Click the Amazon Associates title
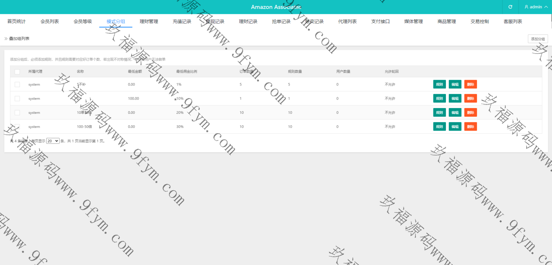This screenshot has width=552, height=265. click(x=276, y=7)
